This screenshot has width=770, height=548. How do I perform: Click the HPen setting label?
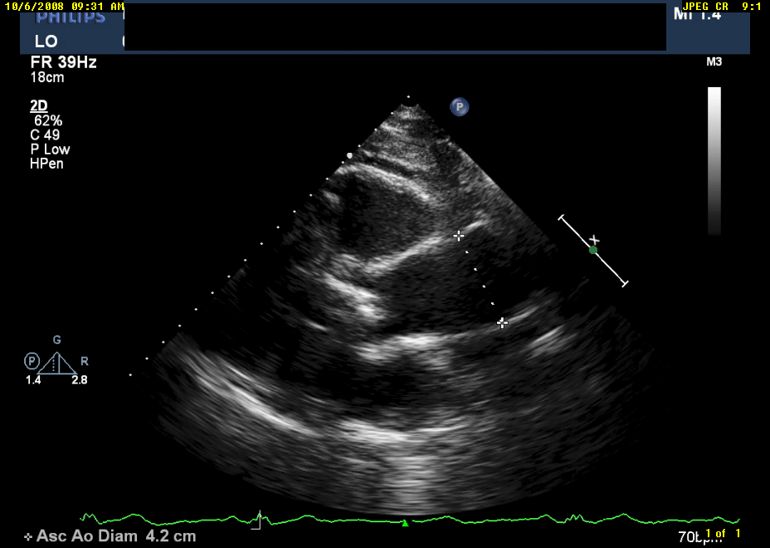46,164
